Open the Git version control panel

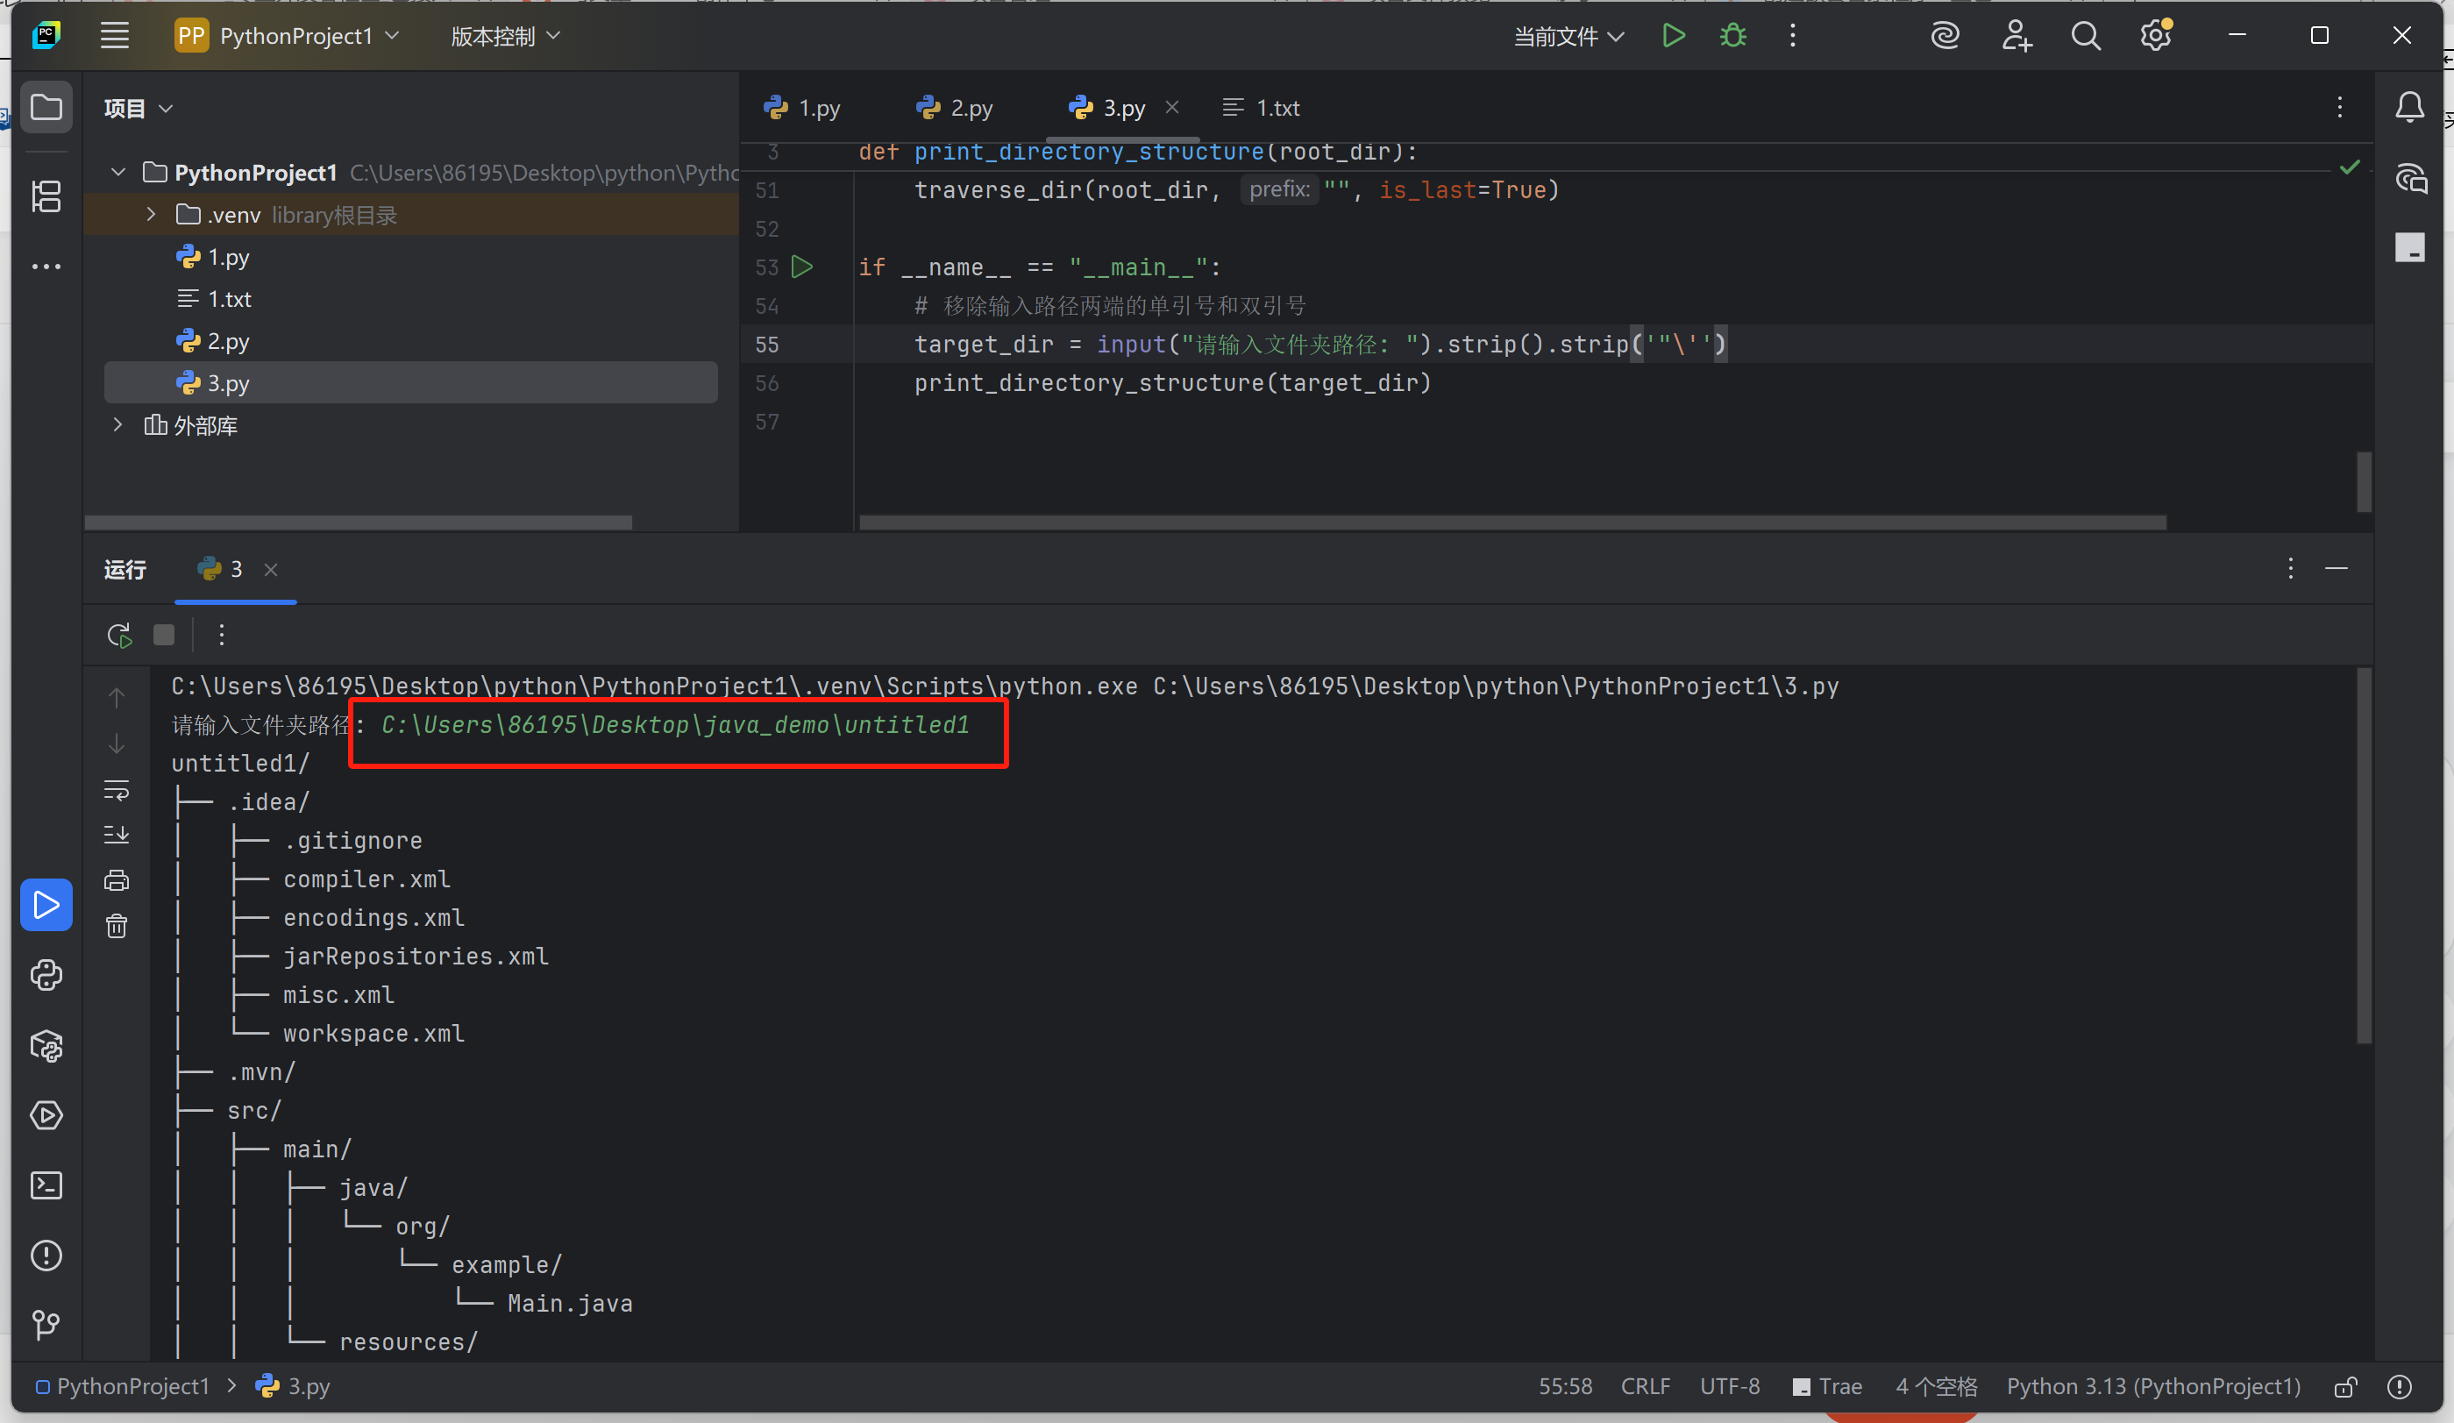(x=46, y=1324)
